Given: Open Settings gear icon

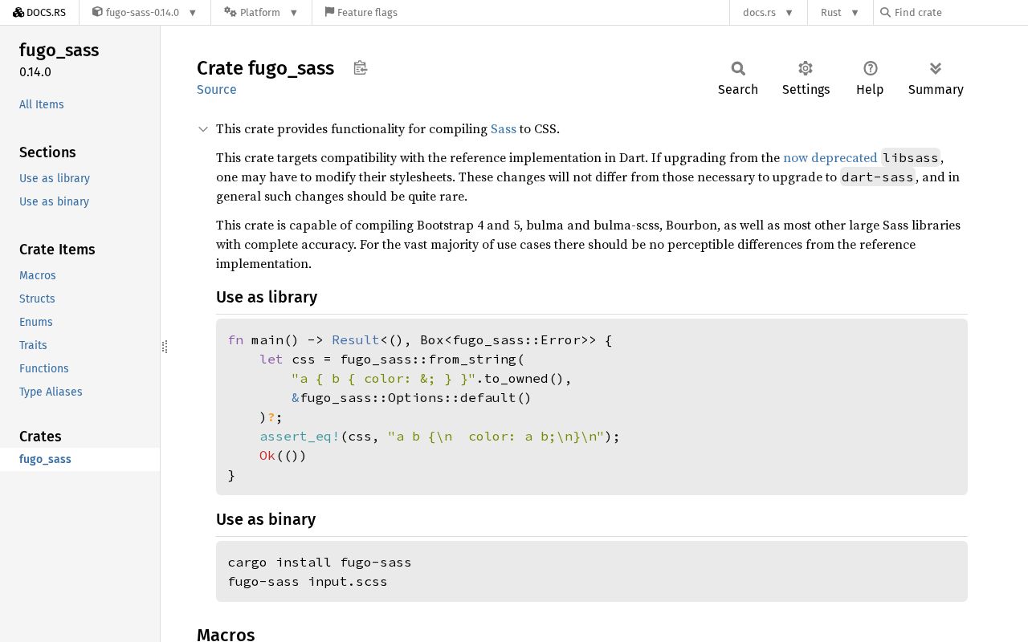Looking at the screenshot, I should coord(806,68).
